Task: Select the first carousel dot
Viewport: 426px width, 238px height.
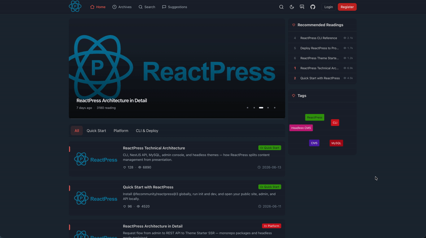Action: [248, 108]
